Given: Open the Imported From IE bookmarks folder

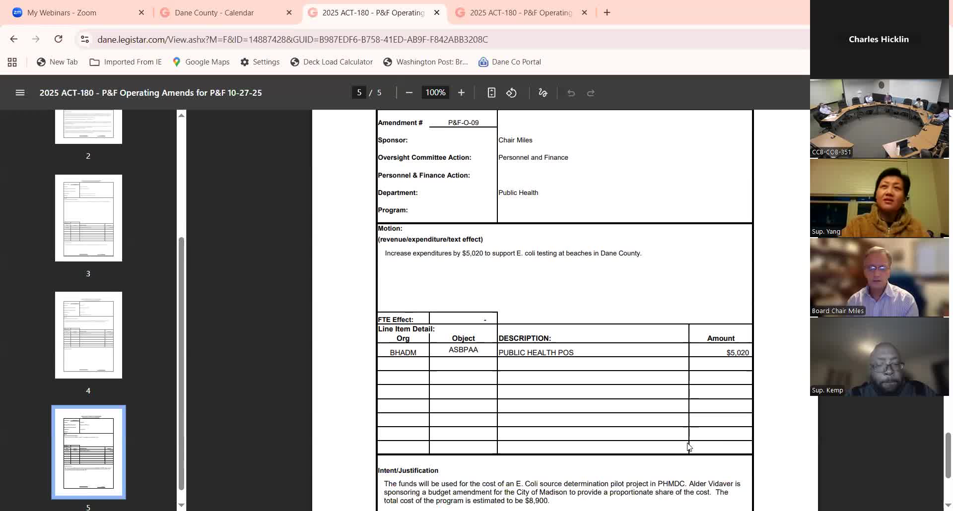Looking at the screenshot, I should click(126, 62).
